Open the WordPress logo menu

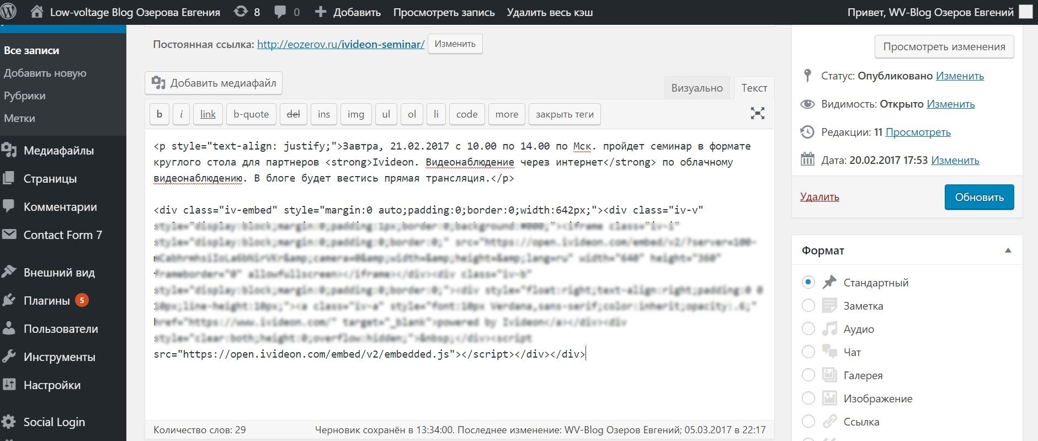point(8,12)
